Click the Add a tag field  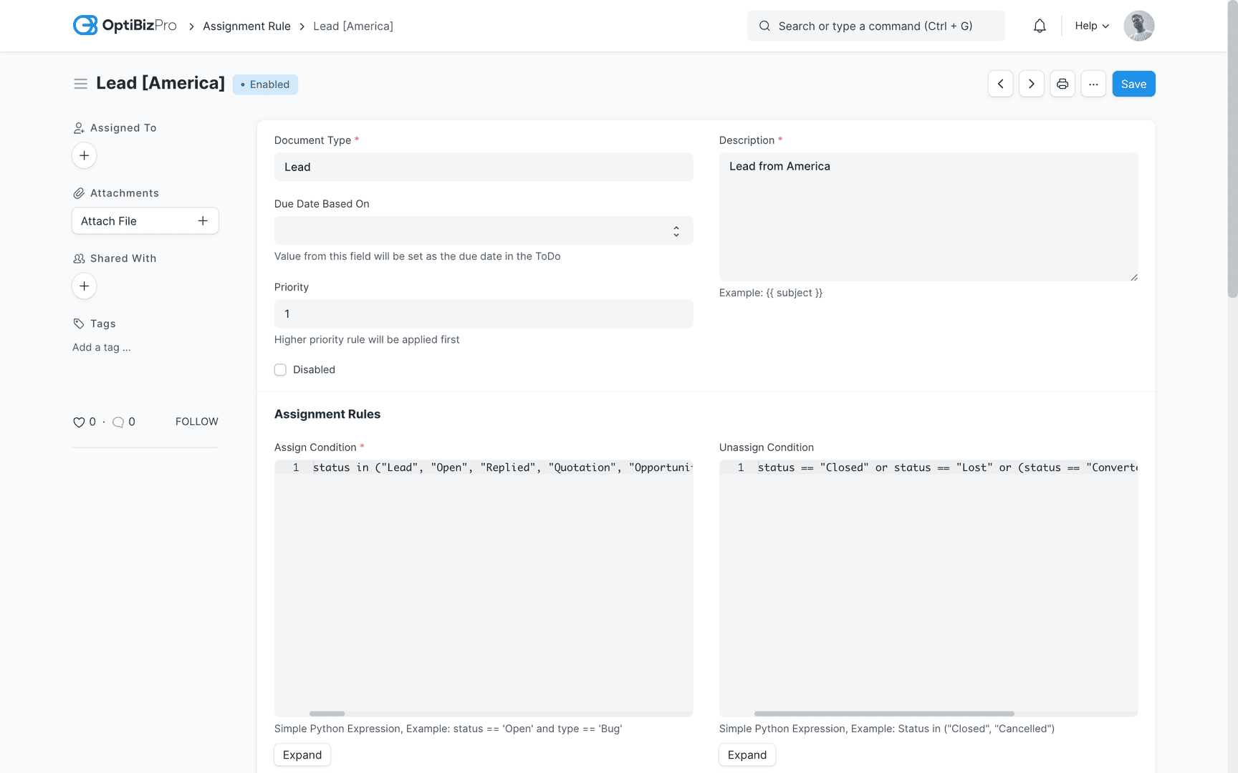coord(101,347)
